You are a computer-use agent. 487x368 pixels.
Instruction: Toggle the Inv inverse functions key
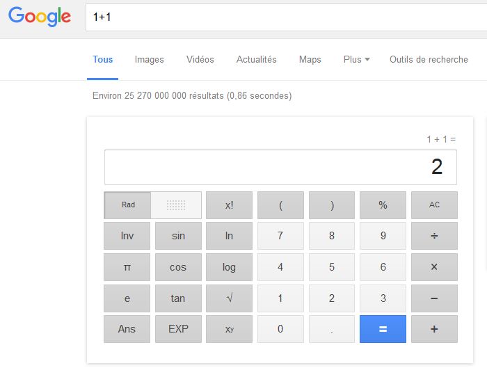[x=127, y=236]
